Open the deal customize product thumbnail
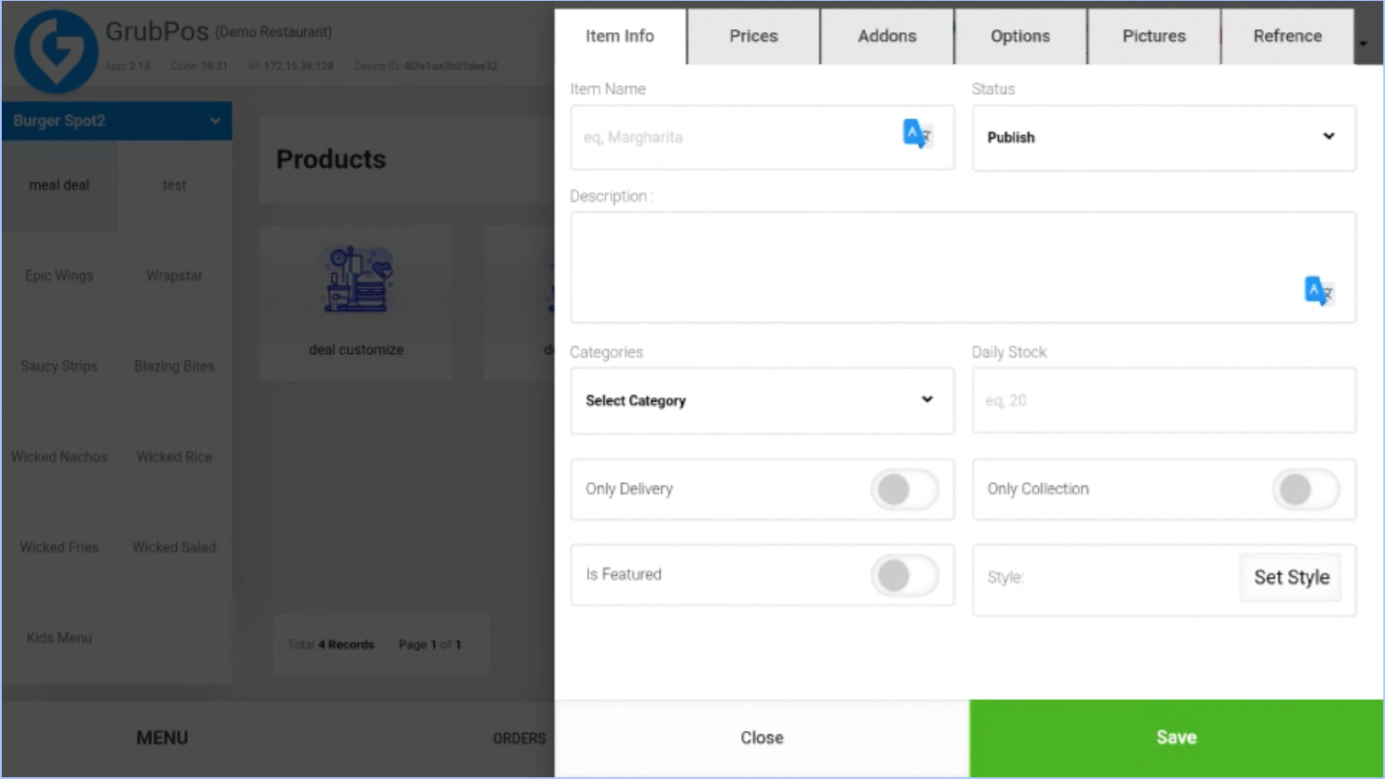The width and height of the screenshot is (1385, 779). pos(357,302)
